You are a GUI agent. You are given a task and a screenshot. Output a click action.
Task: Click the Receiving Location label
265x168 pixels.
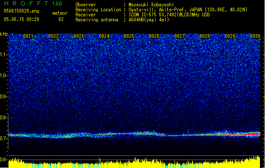coord(98,10)
